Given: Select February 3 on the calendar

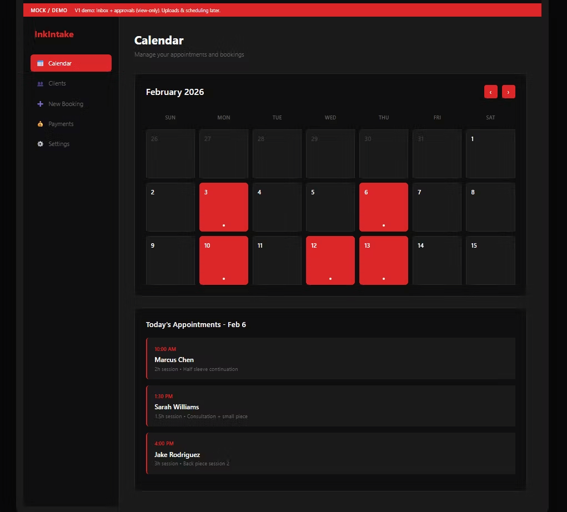Looking at the screenshot, I should pyautogui.click(x=223, y=207).
